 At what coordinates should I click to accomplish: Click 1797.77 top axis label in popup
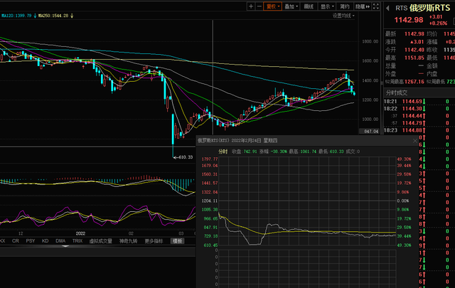210,159
